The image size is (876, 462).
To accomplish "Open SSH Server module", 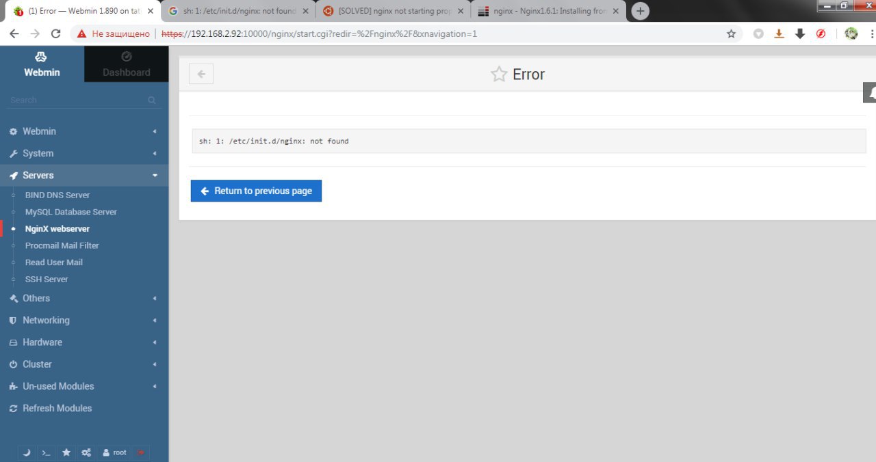I will click(x=47, y=279).
